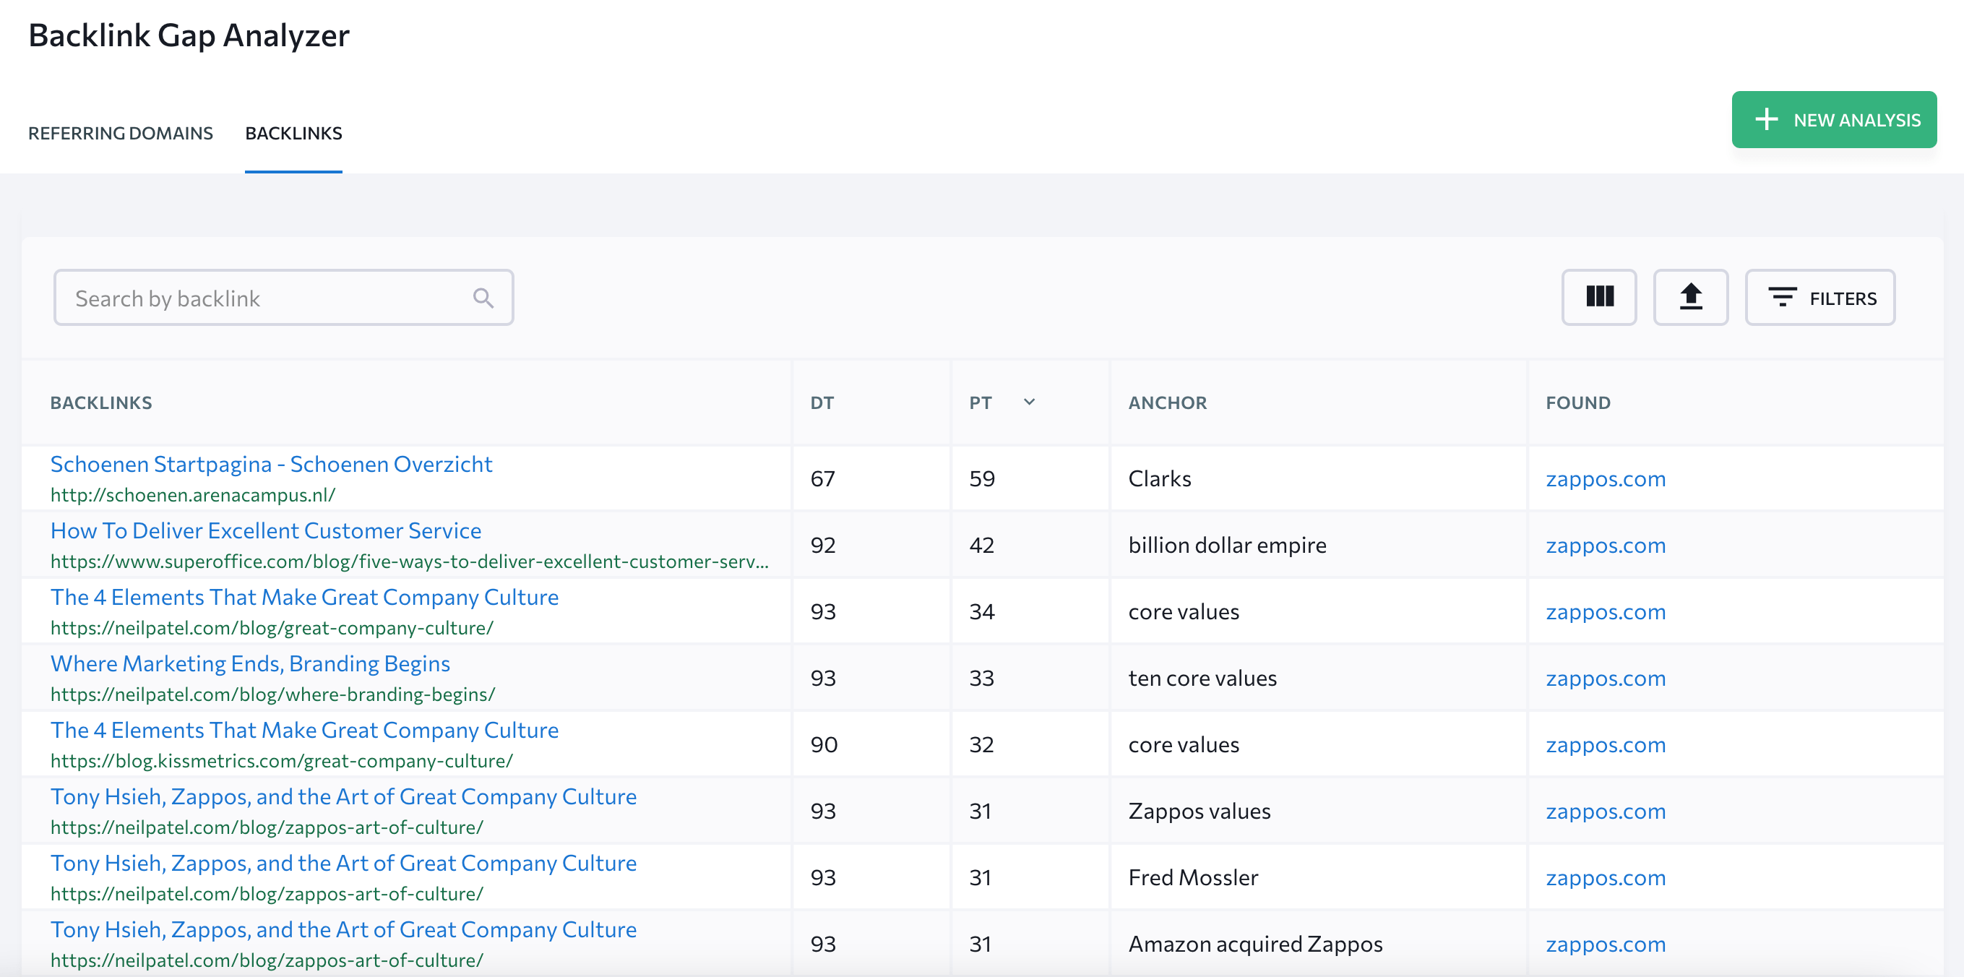Open Where Marketing Ends, Branding Begins
Image resolution: width=1964 pixels, height=977 pixels.
click(x=250, y=663)
